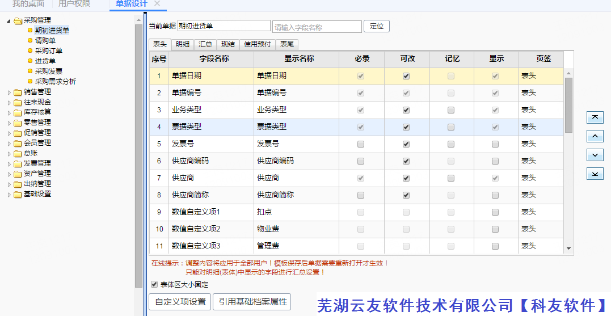Enable 必录 checkbox for 发票号 row
This screenshot has width=611, height=316.
coord(361,144)
